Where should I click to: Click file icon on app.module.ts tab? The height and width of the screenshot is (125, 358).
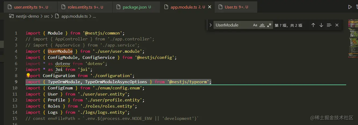[166, 7]
